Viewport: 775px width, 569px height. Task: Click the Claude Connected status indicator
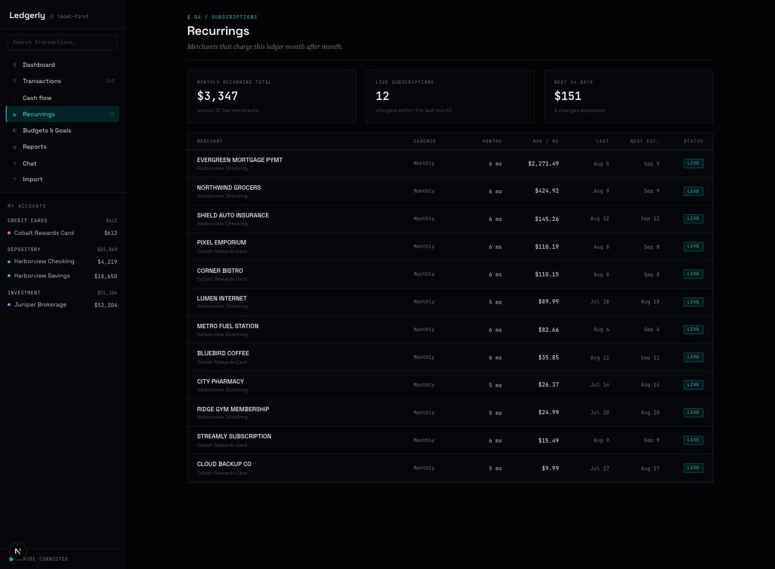(x=39, y=559)
